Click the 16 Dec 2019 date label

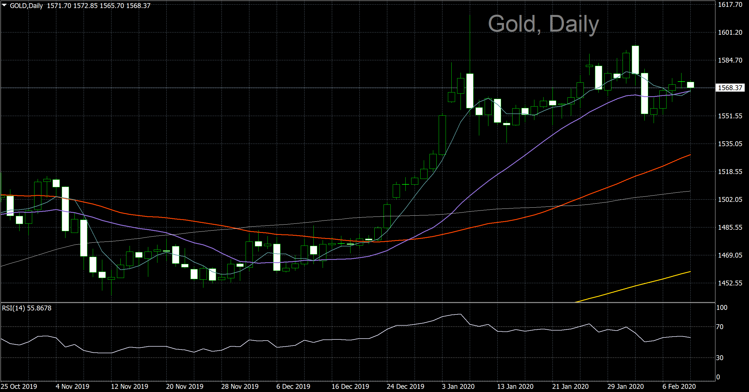[x=350, y=387]
